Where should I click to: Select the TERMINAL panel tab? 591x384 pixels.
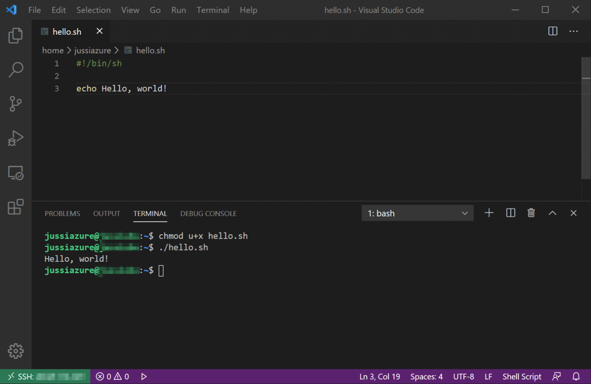150,214
